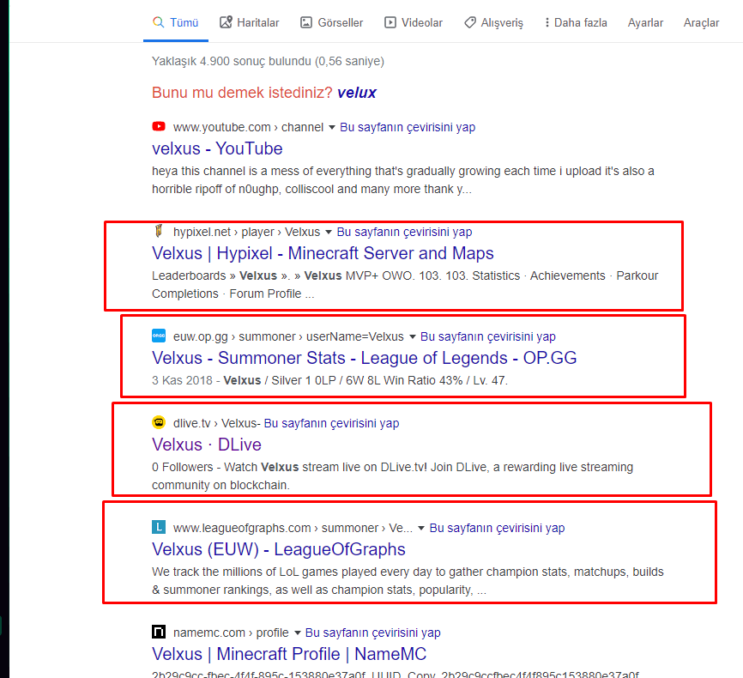Click the suggested spelling velux
This screenshot has height=678, width=743.
click(357, 93)
